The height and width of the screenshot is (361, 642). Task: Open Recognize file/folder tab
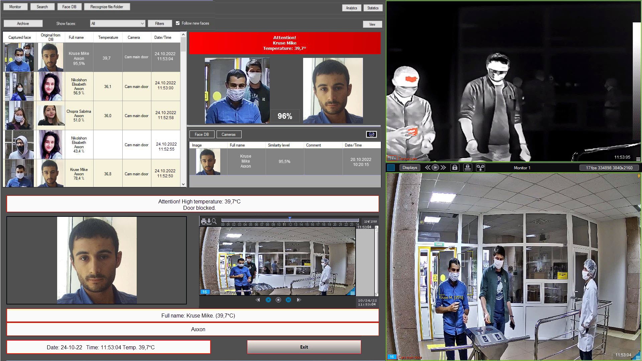pyautogui.click(x=107, y=7)
